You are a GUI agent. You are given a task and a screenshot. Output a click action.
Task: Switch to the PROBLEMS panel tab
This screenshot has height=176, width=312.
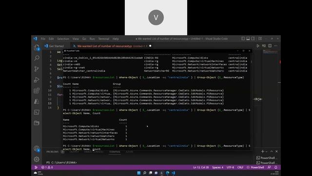pos(52,152)
